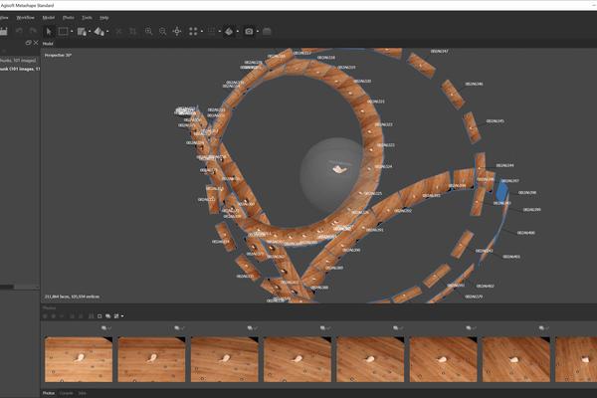Select the Chunks root row in workspace

[x=19, y=60]
